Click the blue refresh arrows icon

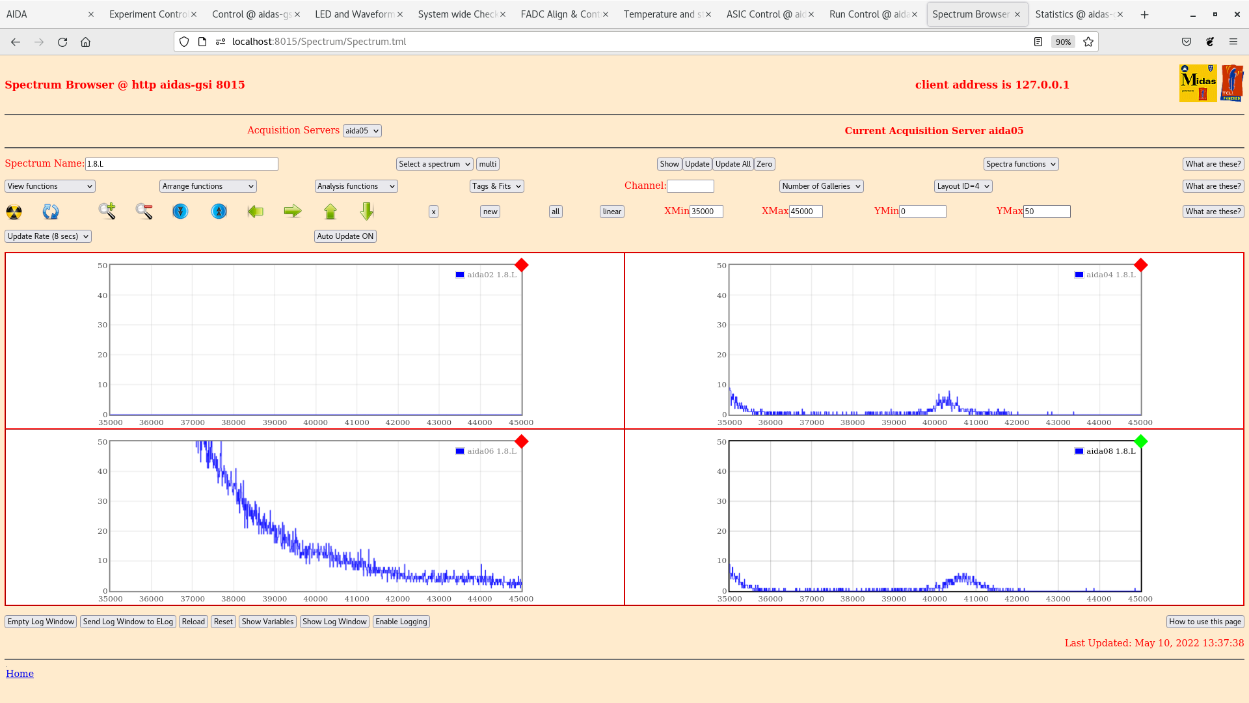point(51,212)
